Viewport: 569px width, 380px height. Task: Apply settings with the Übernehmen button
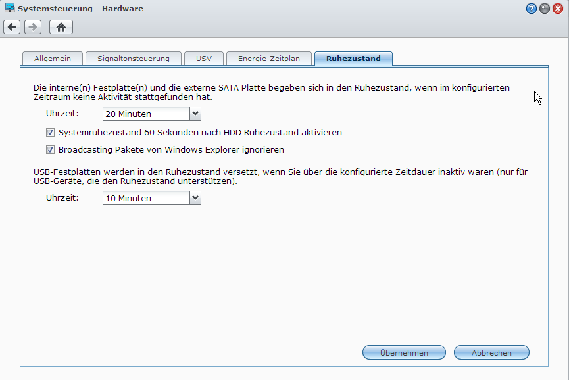[403, 352]
